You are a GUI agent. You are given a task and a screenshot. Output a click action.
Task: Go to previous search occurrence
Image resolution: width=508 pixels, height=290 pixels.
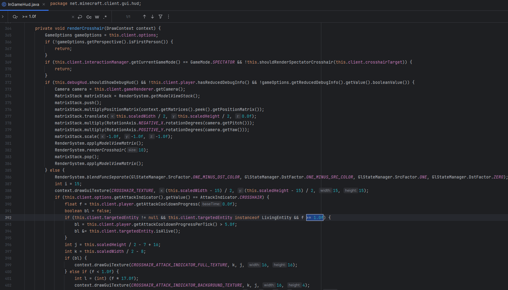click(144, 17)
